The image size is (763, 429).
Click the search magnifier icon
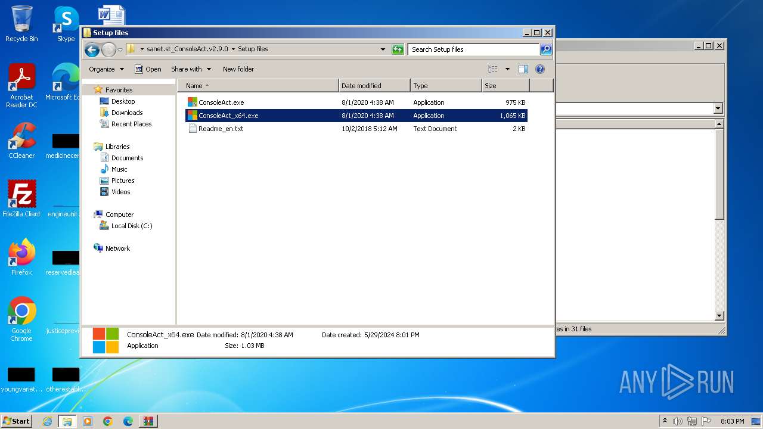(546, 49)
